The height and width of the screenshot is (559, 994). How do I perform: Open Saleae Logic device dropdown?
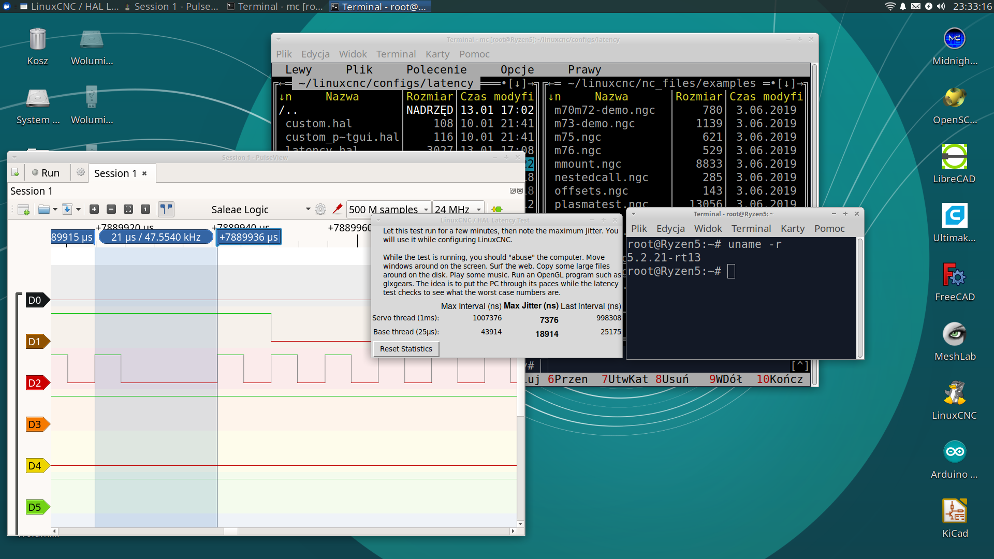(260, 209)
